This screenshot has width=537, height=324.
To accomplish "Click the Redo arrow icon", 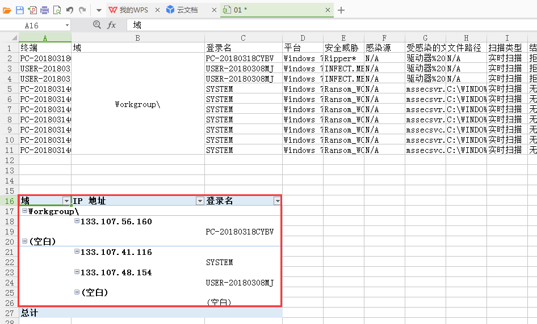I will point(82,10).
